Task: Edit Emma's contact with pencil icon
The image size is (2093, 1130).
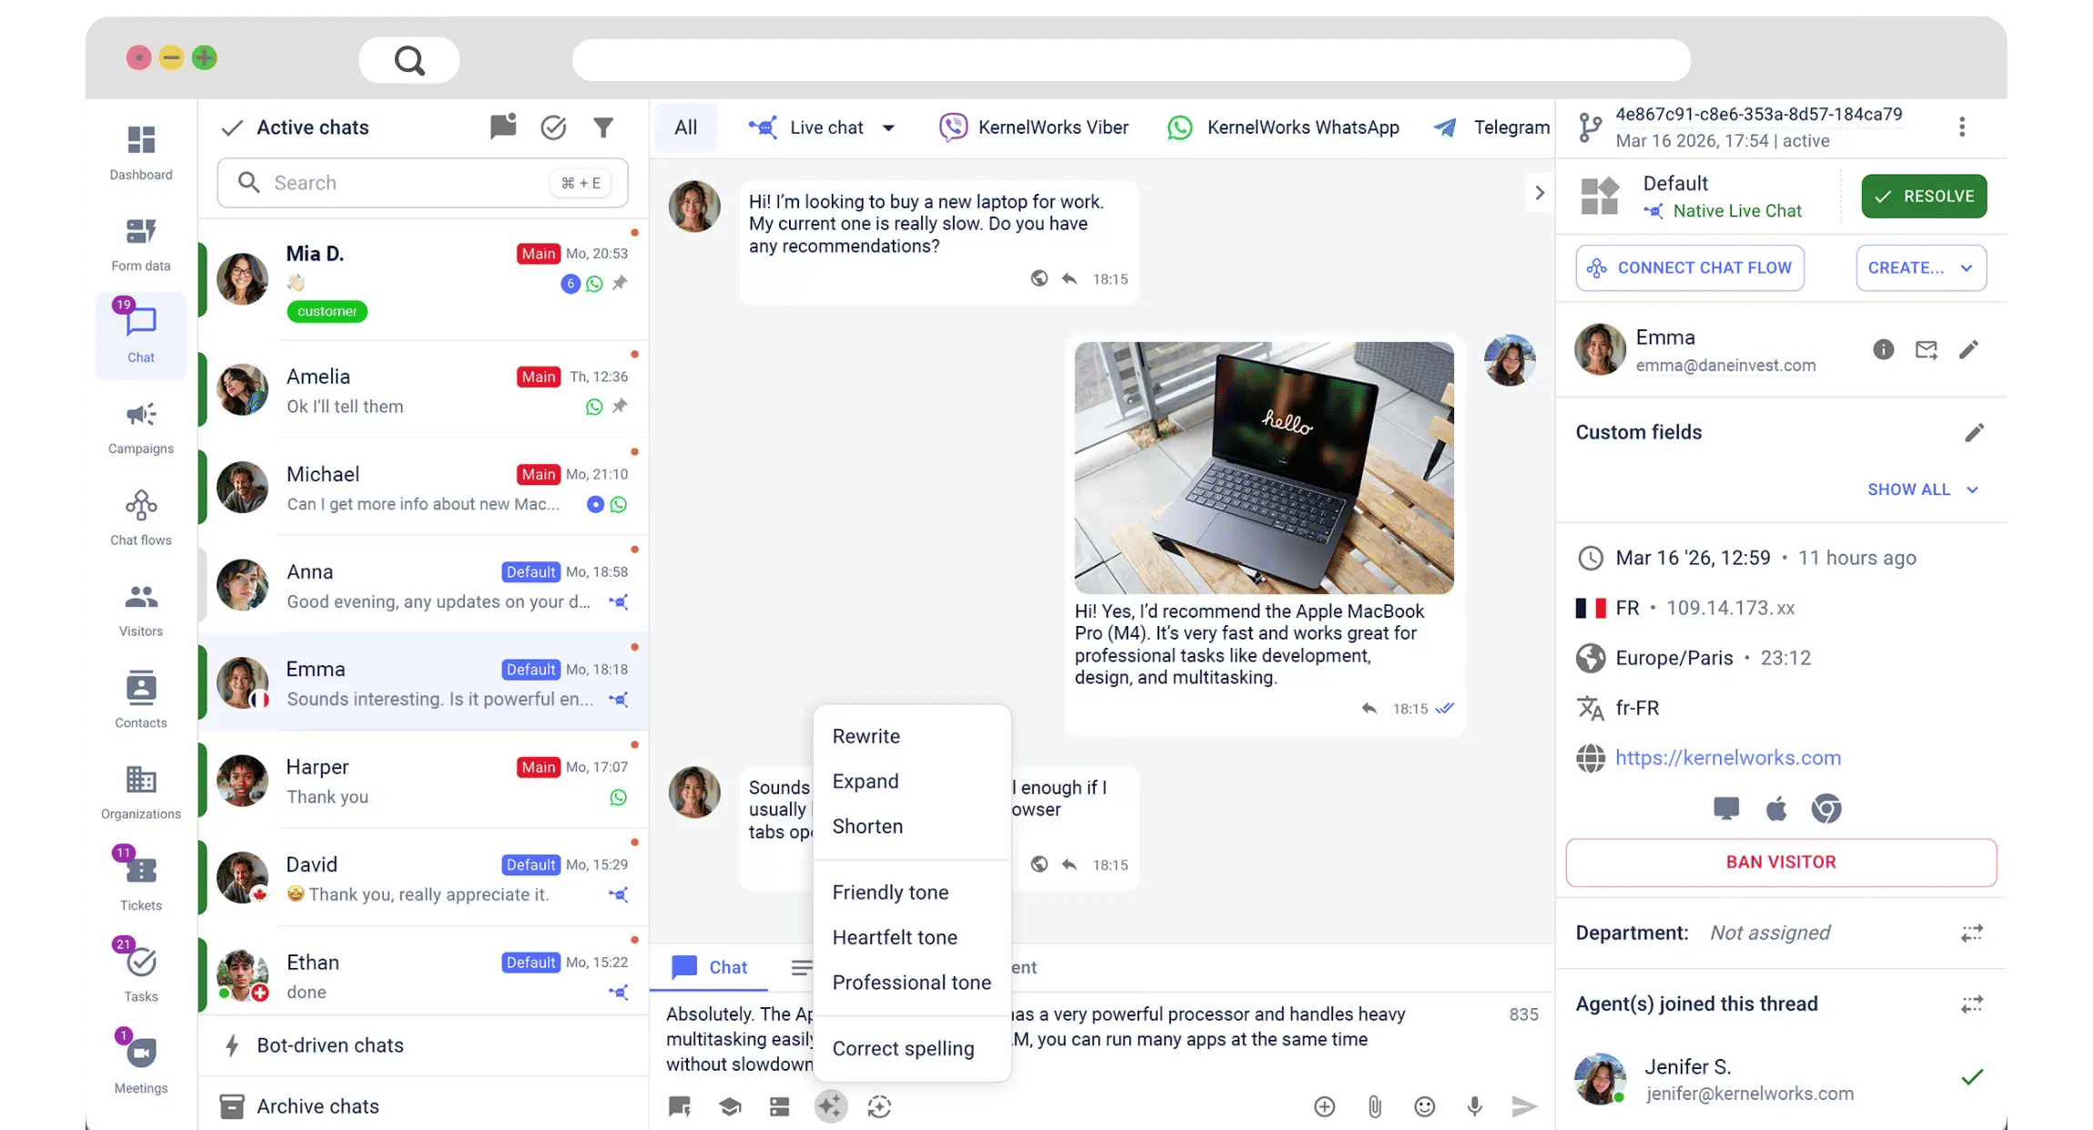Action: (1968, 349)
